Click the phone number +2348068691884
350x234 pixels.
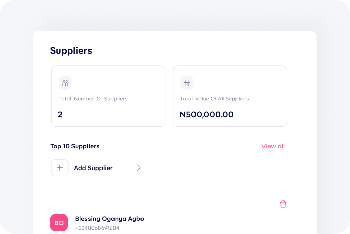pos(97,228)
